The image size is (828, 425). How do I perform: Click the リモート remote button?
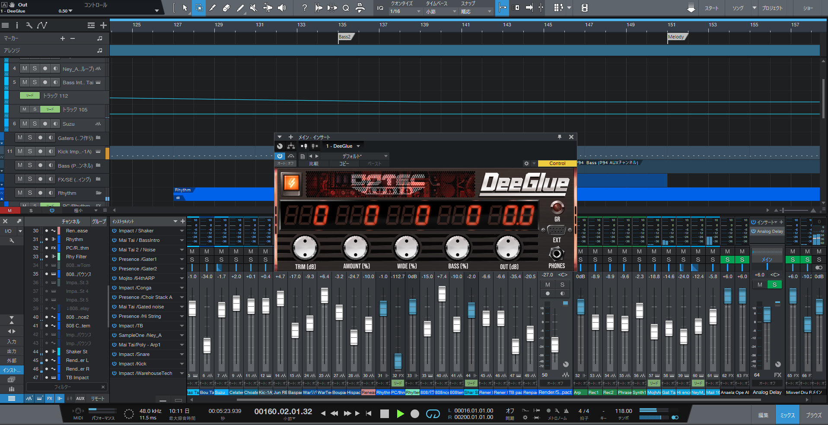coord(98,398)
